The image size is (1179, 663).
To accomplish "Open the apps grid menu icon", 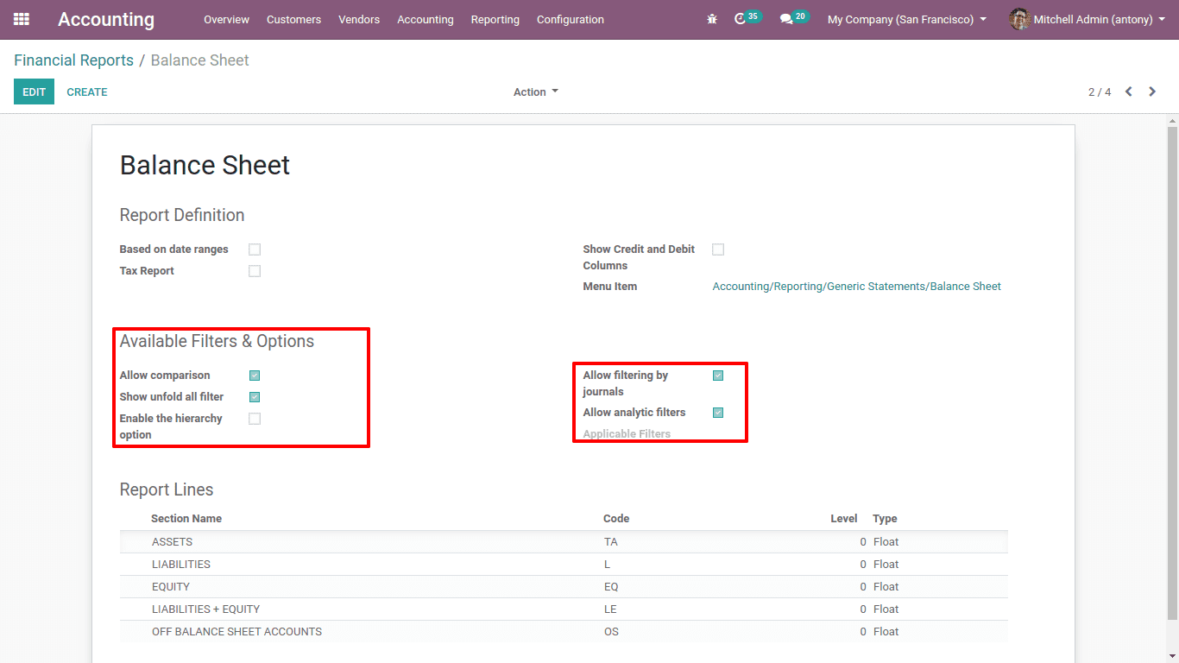I will coord(22,19).
